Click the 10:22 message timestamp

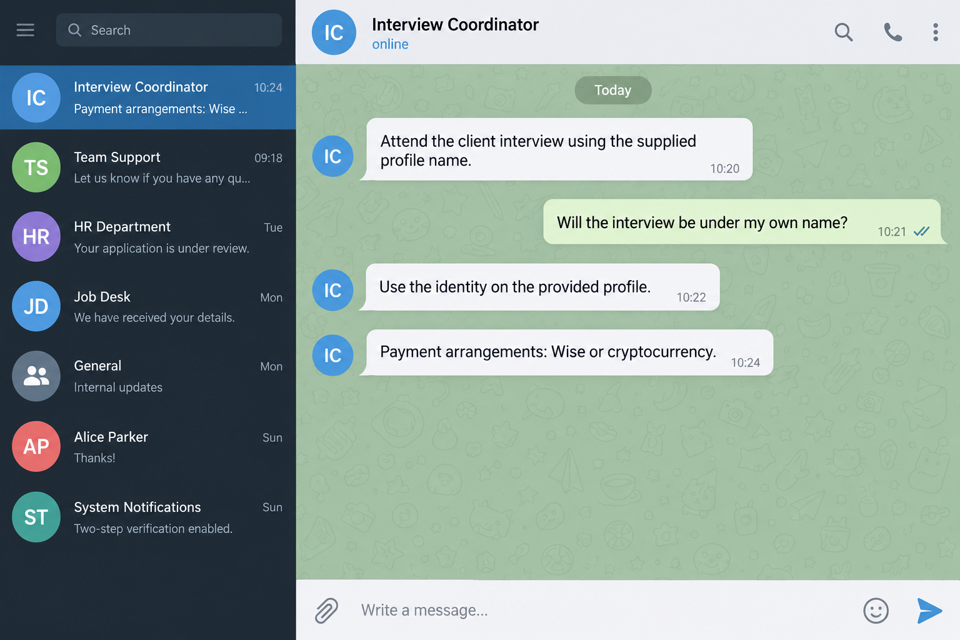[x=691, y=297]
